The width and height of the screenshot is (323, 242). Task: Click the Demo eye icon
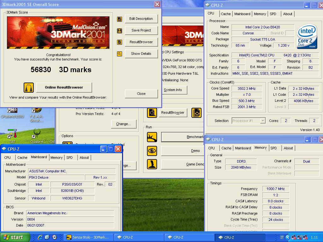pyautogui.click(x=152, y=151)
